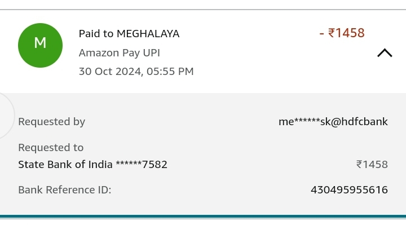Select reference number 430495955616
The image size is (406, 225).
pyautogui.click(x=349, y=190)
